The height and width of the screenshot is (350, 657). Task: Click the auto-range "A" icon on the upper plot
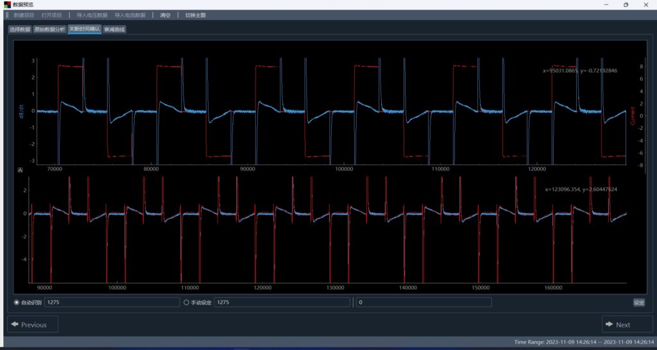point(20,171)
